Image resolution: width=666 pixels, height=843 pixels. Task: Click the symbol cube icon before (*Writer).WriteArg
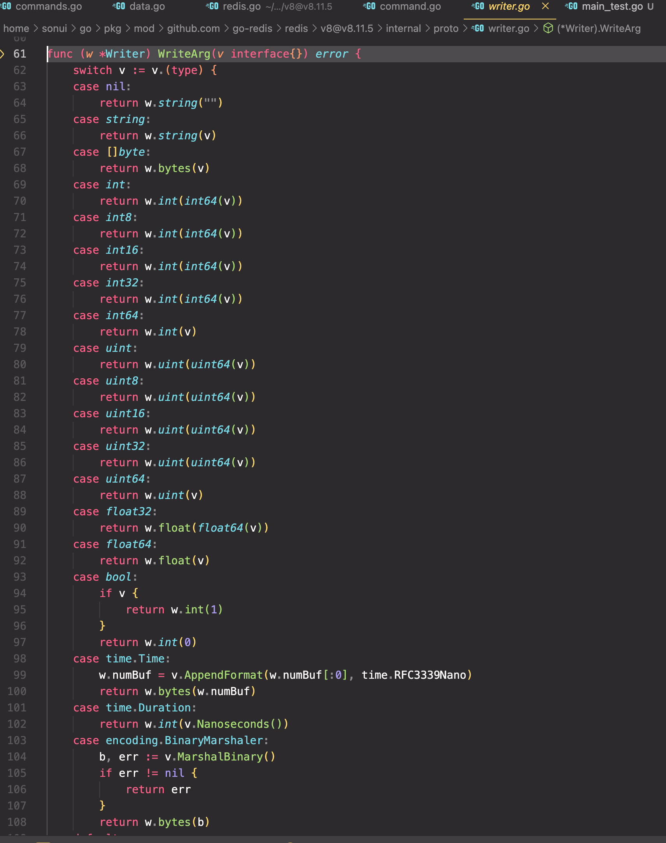(x=548, y=28)
